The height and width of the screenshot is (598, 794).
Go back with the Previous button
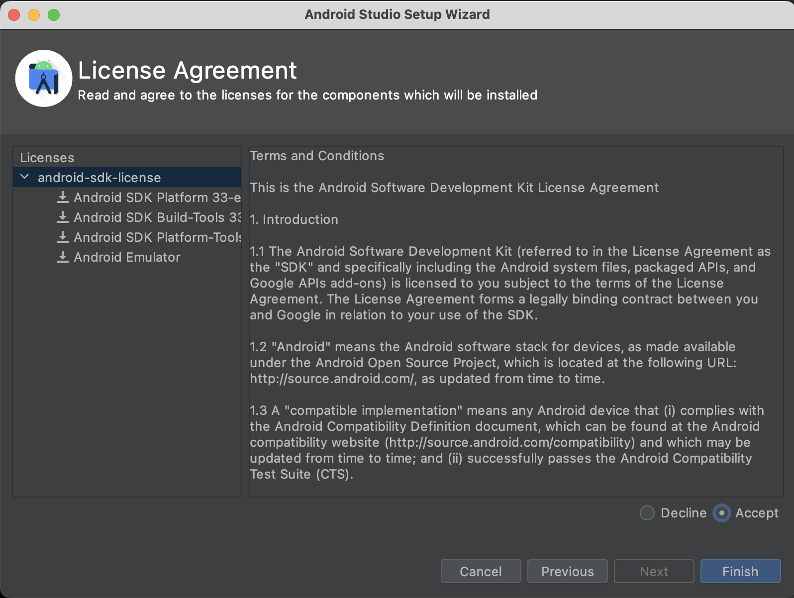pyautogui.click(x=567, y=571)
